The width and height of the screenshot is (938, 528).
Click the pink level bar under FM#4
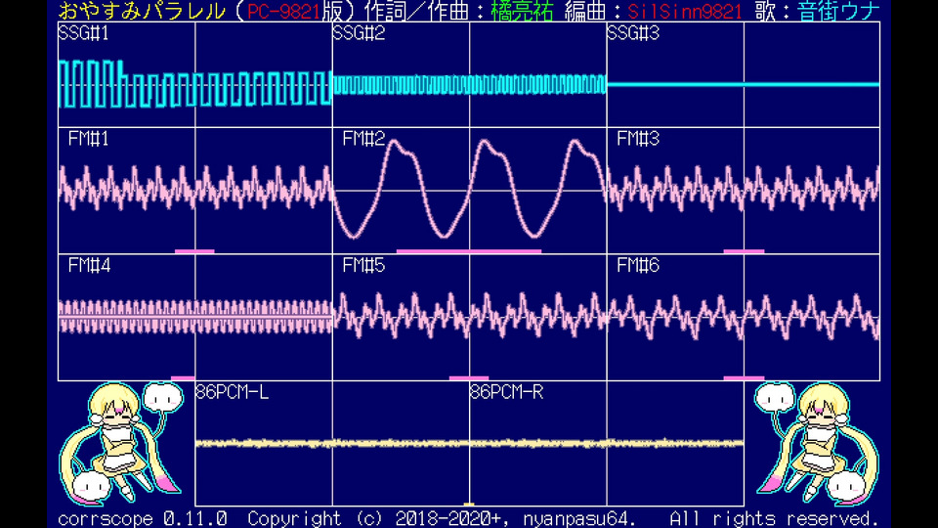[183, 378]
